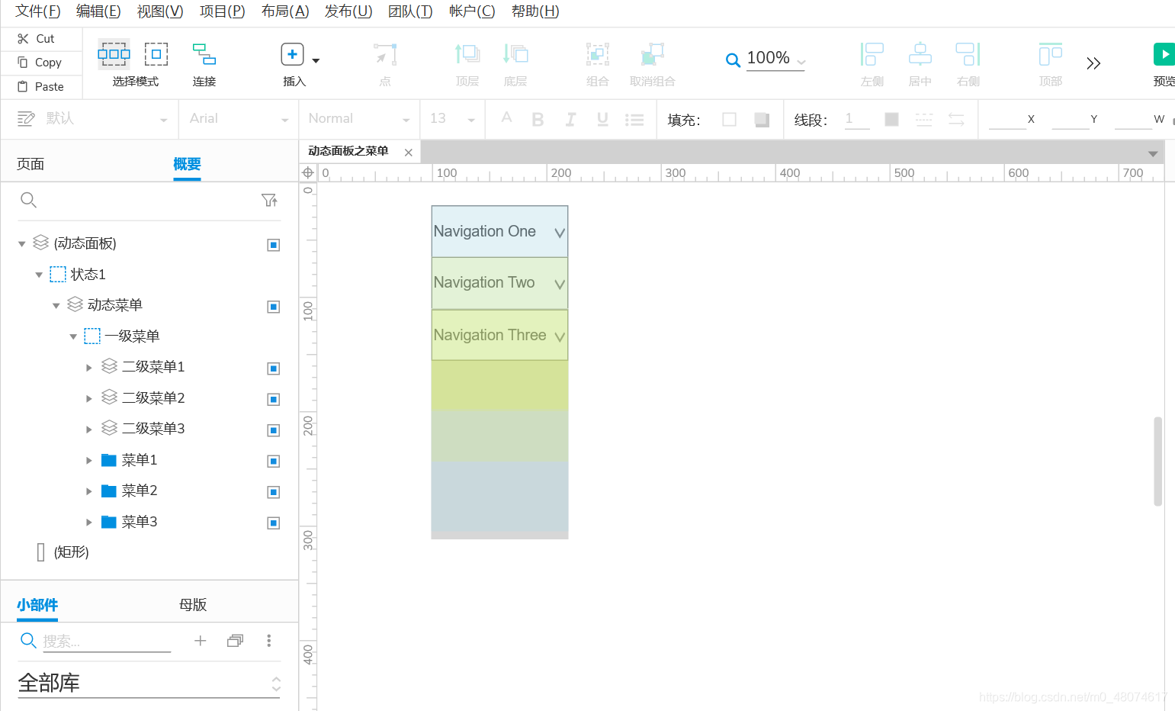
Task: Click the Underline formatting icon
Action: click(602, 119)
